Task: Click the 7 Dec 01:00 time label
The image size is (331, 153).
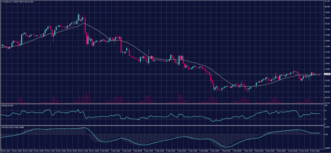Action: pyautogui.click(x=225, y=150)
